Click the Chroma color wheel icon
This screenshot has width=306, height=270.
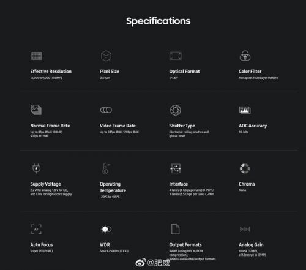(x=245, y=168)
